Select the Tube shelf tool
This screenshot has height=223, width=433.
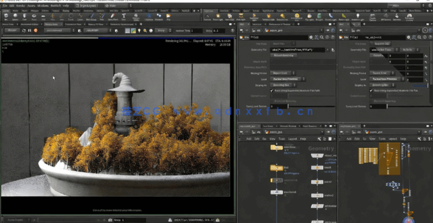[24, 16]
